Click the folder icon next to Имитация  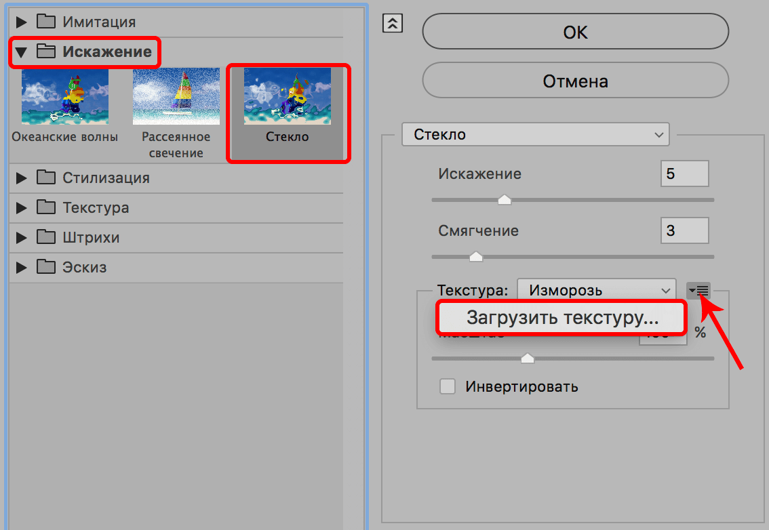[45, 21]
